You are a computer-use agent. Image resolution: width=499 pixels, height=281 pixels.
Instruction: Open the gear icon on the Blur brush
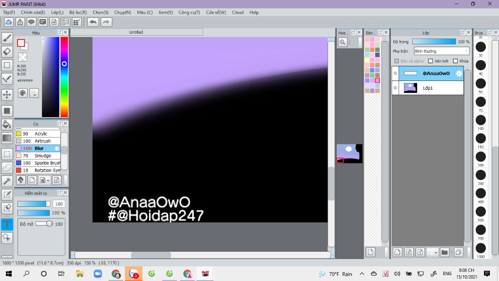pyautogui.click(x=57, y=148)
